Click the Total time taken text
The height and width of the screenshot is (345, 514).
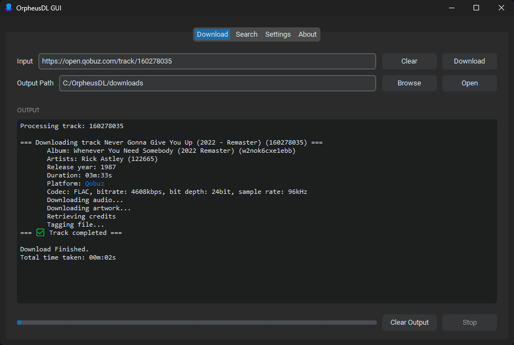click(x=67, y=257)
